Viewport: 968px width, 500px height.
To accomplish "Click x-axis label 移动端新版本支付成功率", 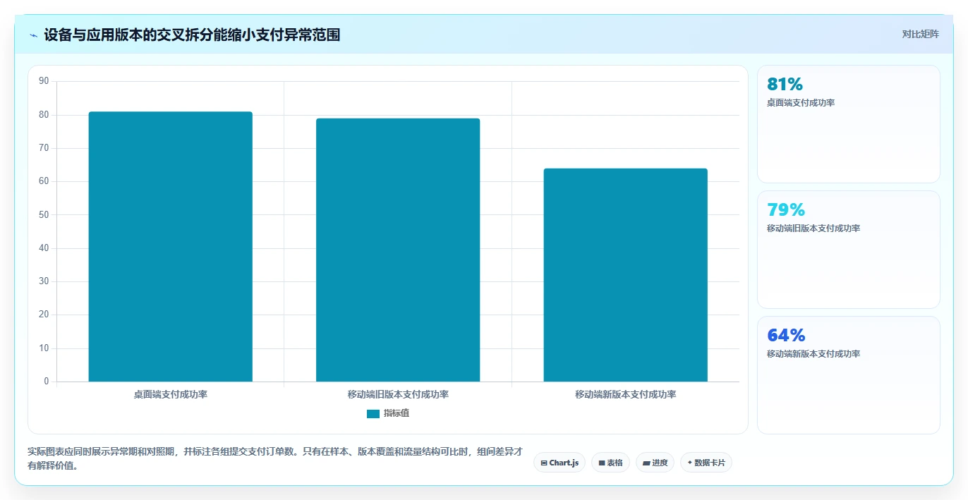I will coord(625,395).
